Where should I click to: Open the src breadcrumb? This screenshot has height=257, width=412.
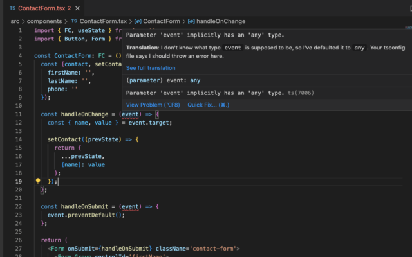(x=15, y=21)
